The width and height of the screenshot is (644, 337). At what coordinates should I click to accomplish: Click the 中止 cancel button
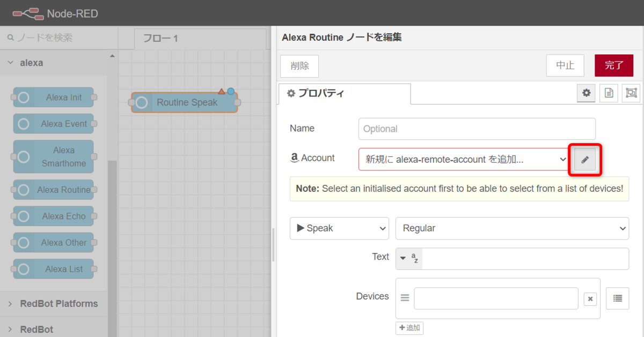pos(565,65)
